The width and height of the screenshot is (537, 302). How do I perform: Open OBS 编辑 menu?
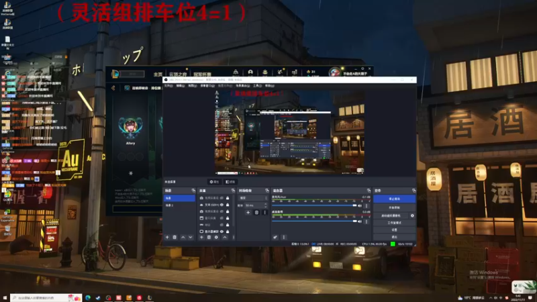pos(180,86)
